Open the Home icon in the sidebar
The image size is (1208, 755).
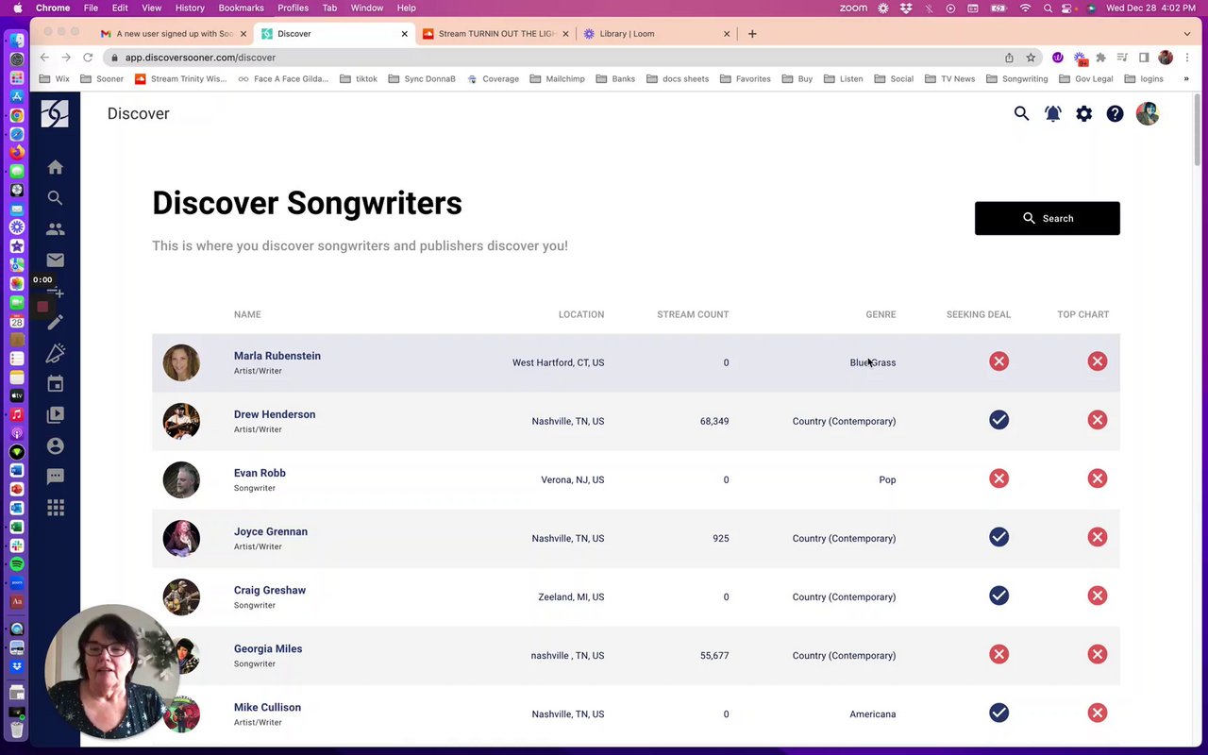tap(56, 167)
